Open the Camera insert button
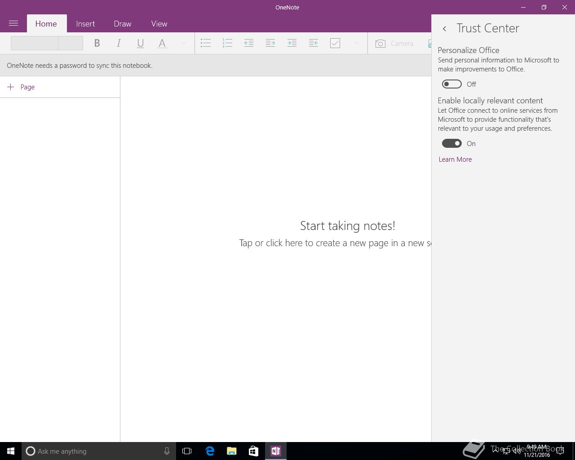575x460 pixels. tap(394, 43)
